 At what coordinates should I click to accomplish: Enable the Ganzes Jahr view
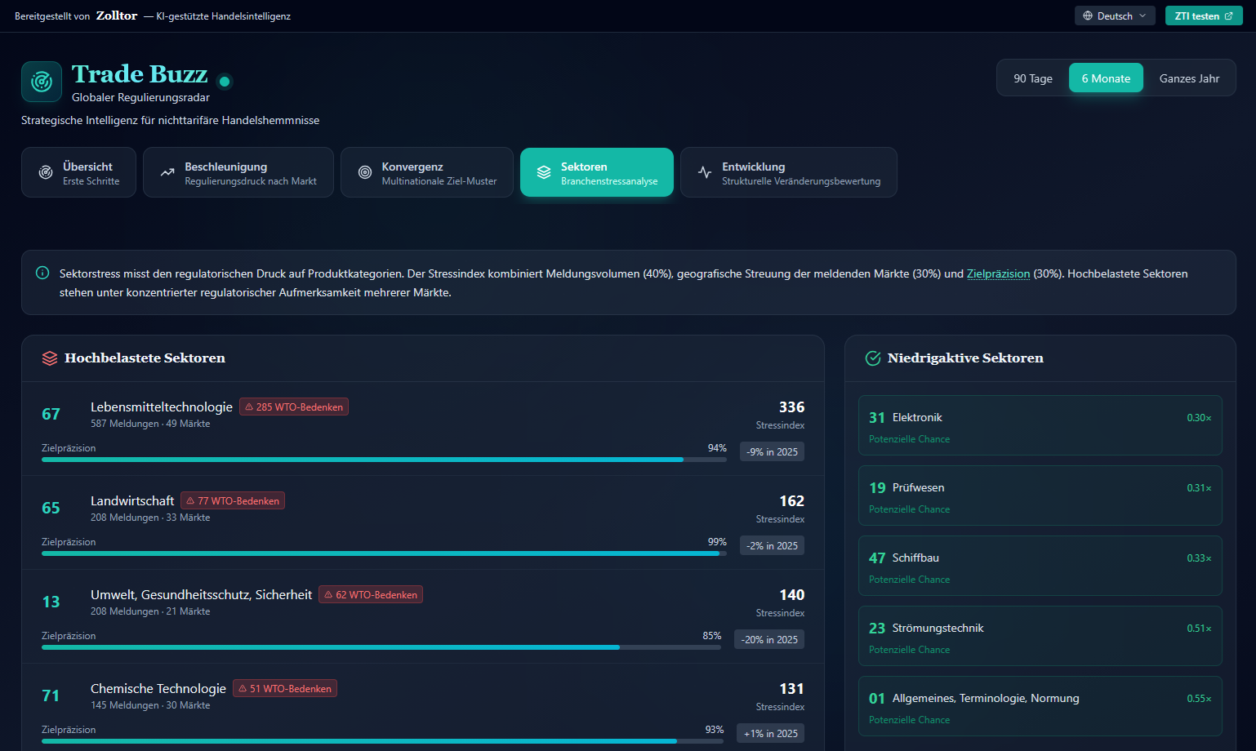pyautogui.click(x=1189, y=78)
